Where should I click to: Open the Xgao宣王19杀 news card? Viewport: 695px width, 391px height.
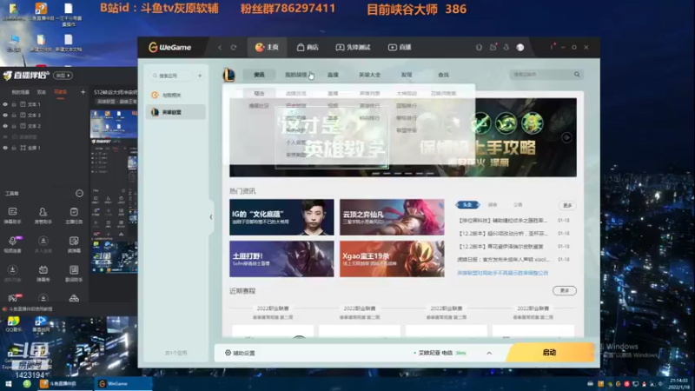point(392,259)
